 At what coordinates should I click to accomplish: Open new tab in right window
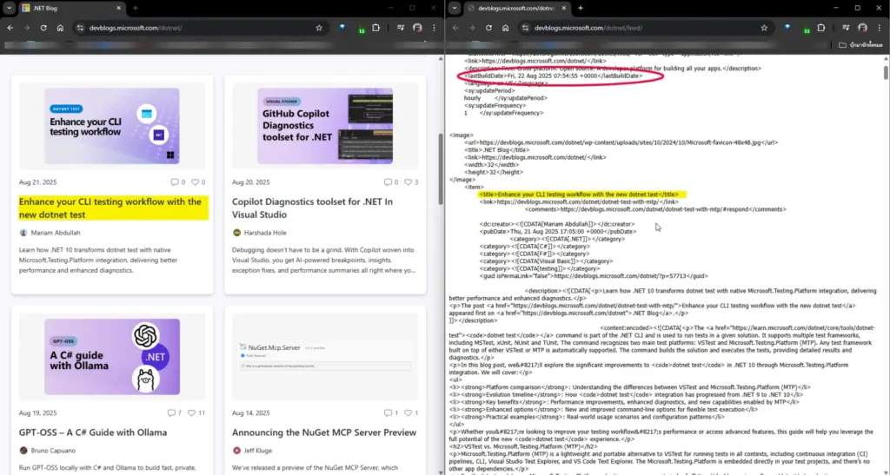point(580,8)
